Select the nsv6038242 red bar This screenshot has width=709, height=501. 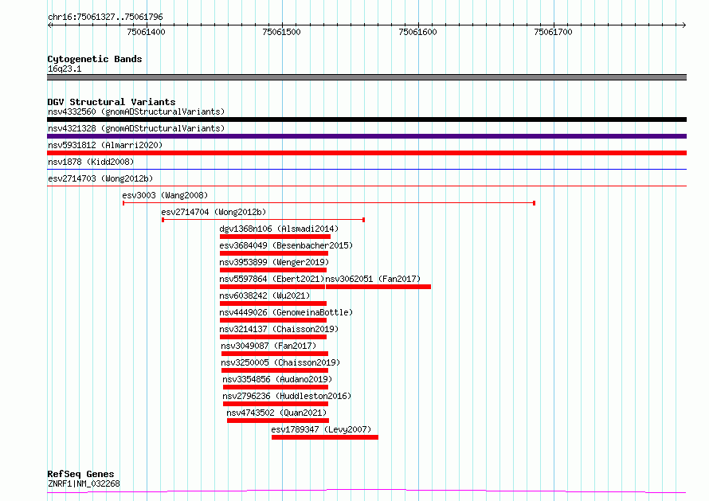(x=273, y=303)
